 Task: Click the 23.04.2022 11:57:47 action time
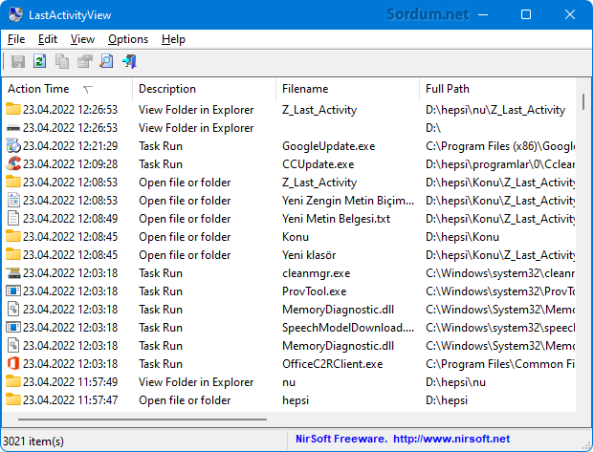click(71, 399)
